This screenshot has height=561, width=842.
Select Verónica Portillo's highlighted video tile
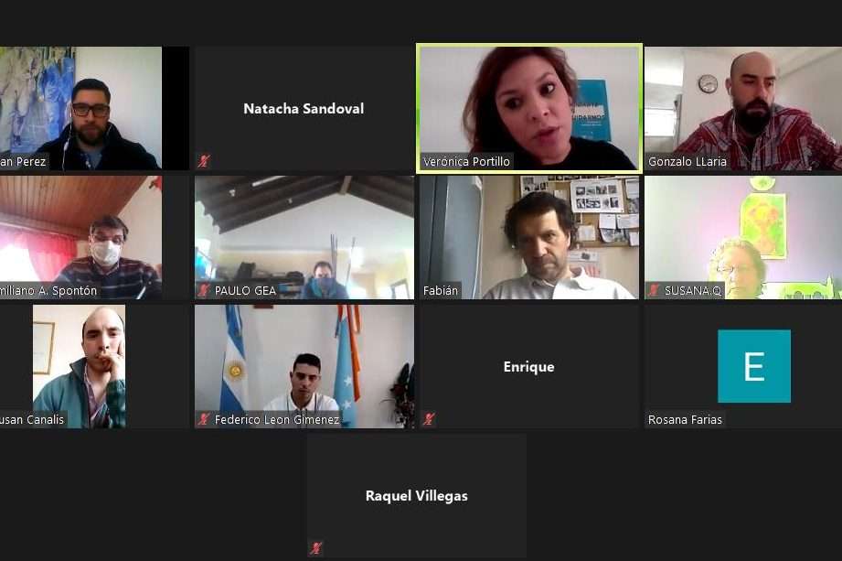pyautogui.click(x=529, y=109)
